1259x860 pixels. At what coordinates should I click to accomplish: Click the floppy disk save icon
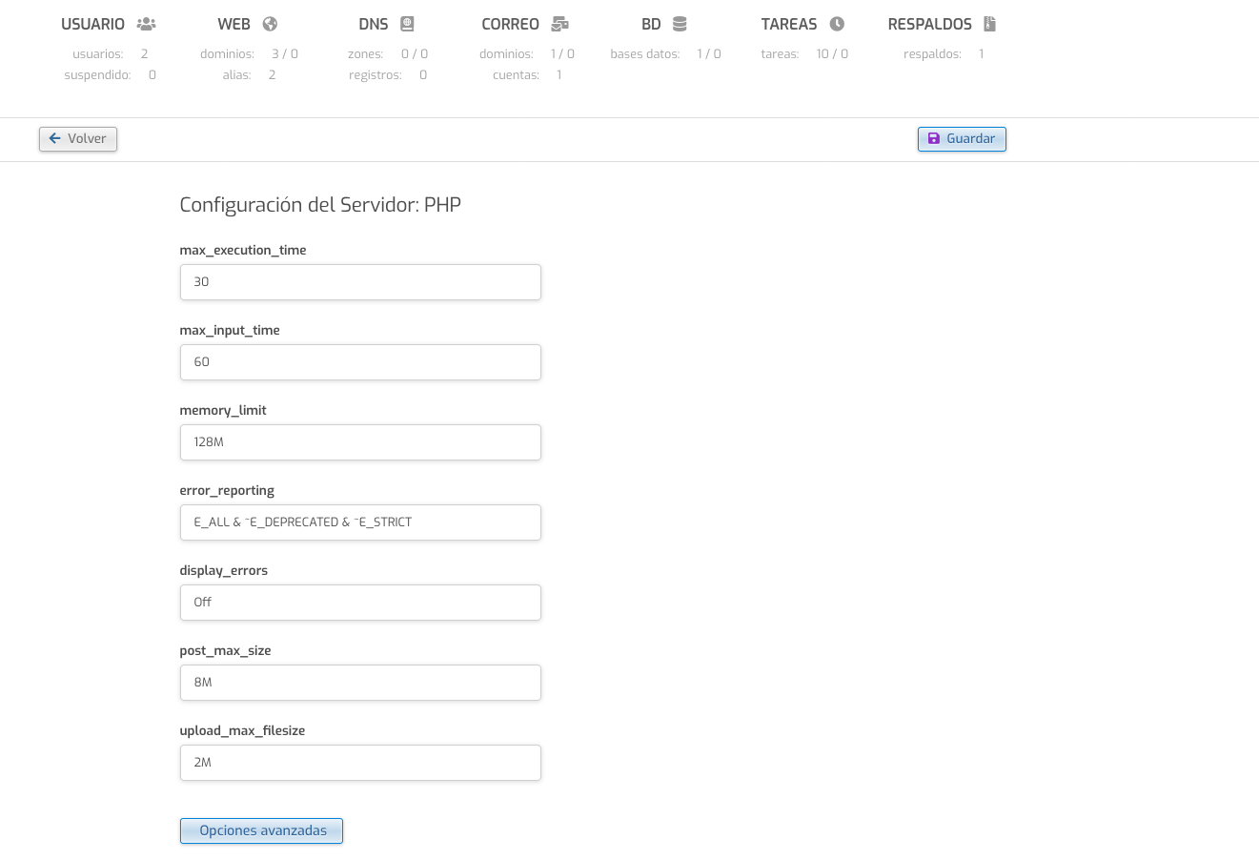click(x=934, y=138)
